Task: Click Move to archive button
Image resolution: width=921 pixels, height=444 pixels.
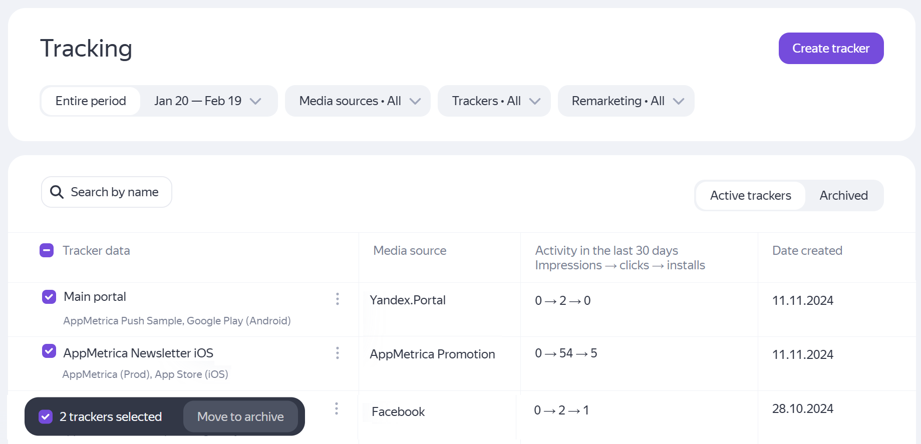Action: tap(240, 416)
